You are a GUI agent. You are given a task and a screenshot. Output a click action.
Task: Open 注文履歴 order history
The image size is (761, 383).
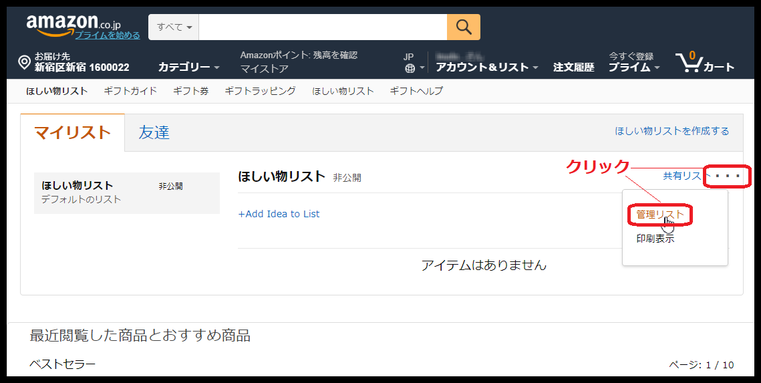click(573, 67)
